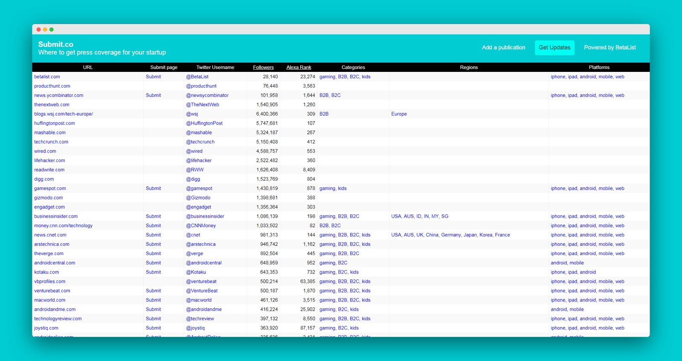Sort table by Alexa Rank header
Image resolution: width=682 pixels, height=361 pixels.
pyautogui.click(x=299, y=67)
